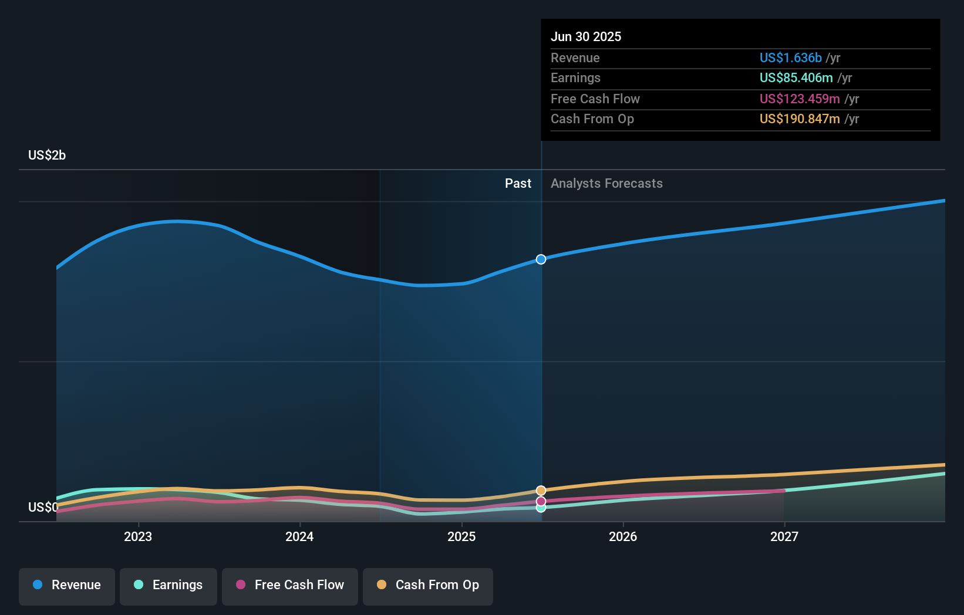Click the Earnings value US$85.406m in tooltip

pyautogui.click(x=796, y=77)
